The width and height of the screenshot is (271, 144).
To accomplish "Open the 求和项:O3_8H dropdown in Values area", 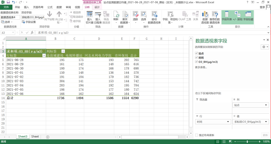I will (x=266, y=122).
